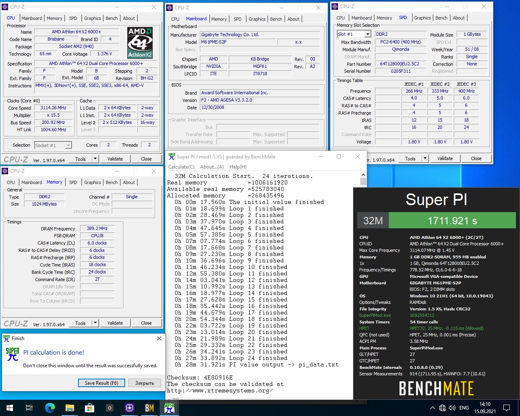Image resolution: width=520 pixels, height=416 pixels.
Task: Click the Super PI title bar icon
Action: [x=172, y=156]
